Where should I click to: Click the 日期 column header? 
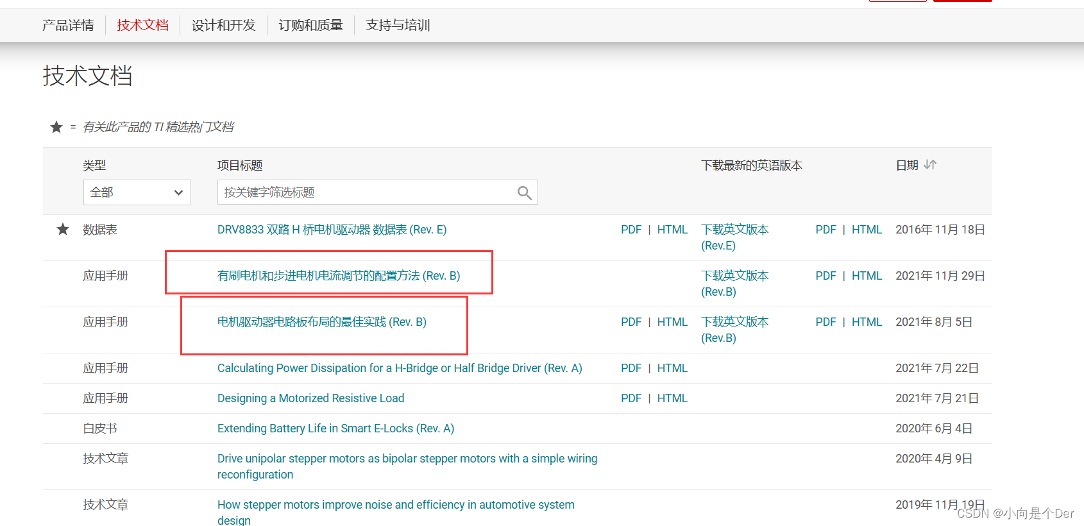pyautogui.click(x=907, y=165)
